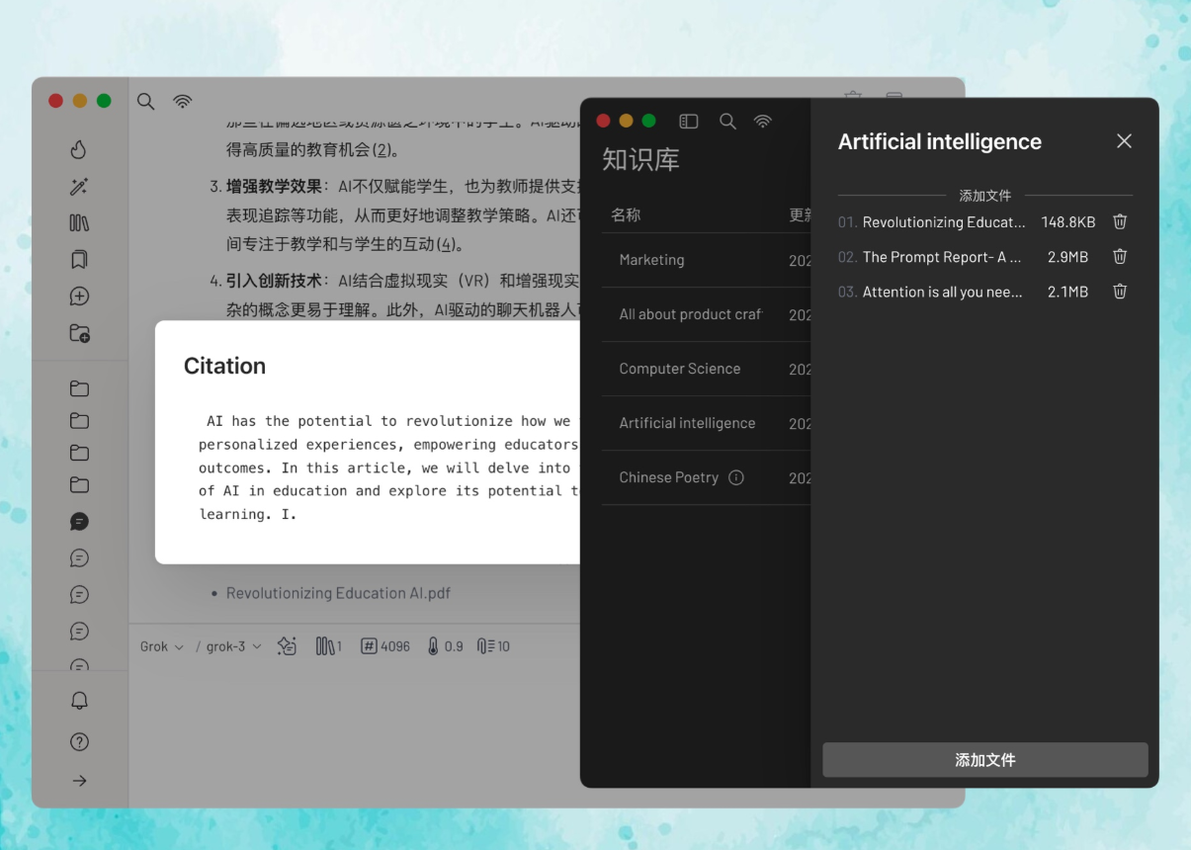Toggle the sidebar panel in the knowledge base window
The height and width of the screenshot is (850, 1191).
(x=689, y=122)
